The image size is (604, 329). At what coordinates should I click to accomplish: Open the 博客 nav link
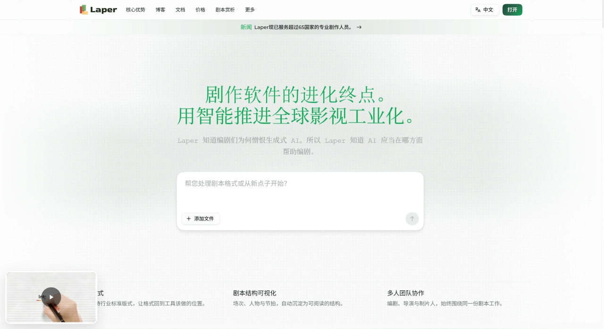pyautogui.click(x=160, y=10)
